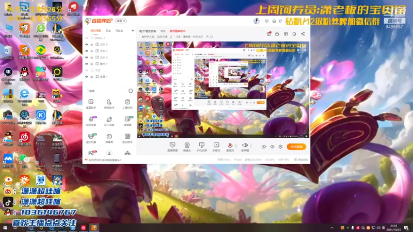The image size is (413, 232).
Task: Click the layout icon above preview
Action: coord(286,34)
